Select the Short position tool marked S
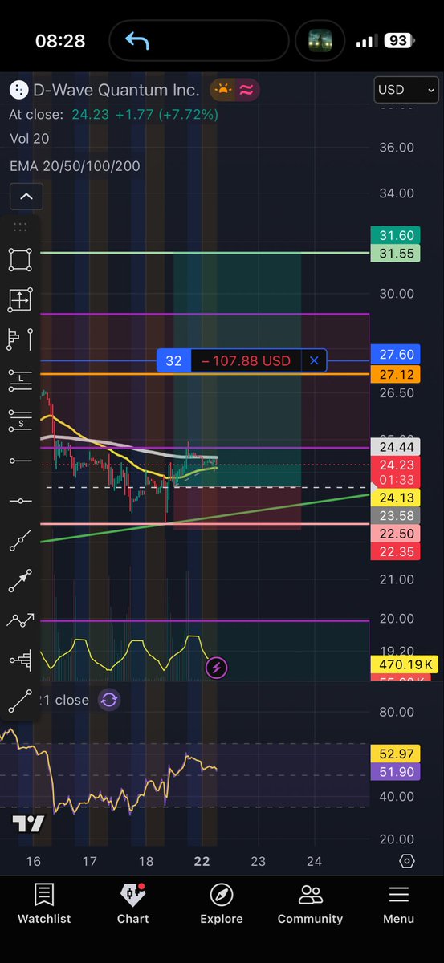 click(x=20, y=420)
